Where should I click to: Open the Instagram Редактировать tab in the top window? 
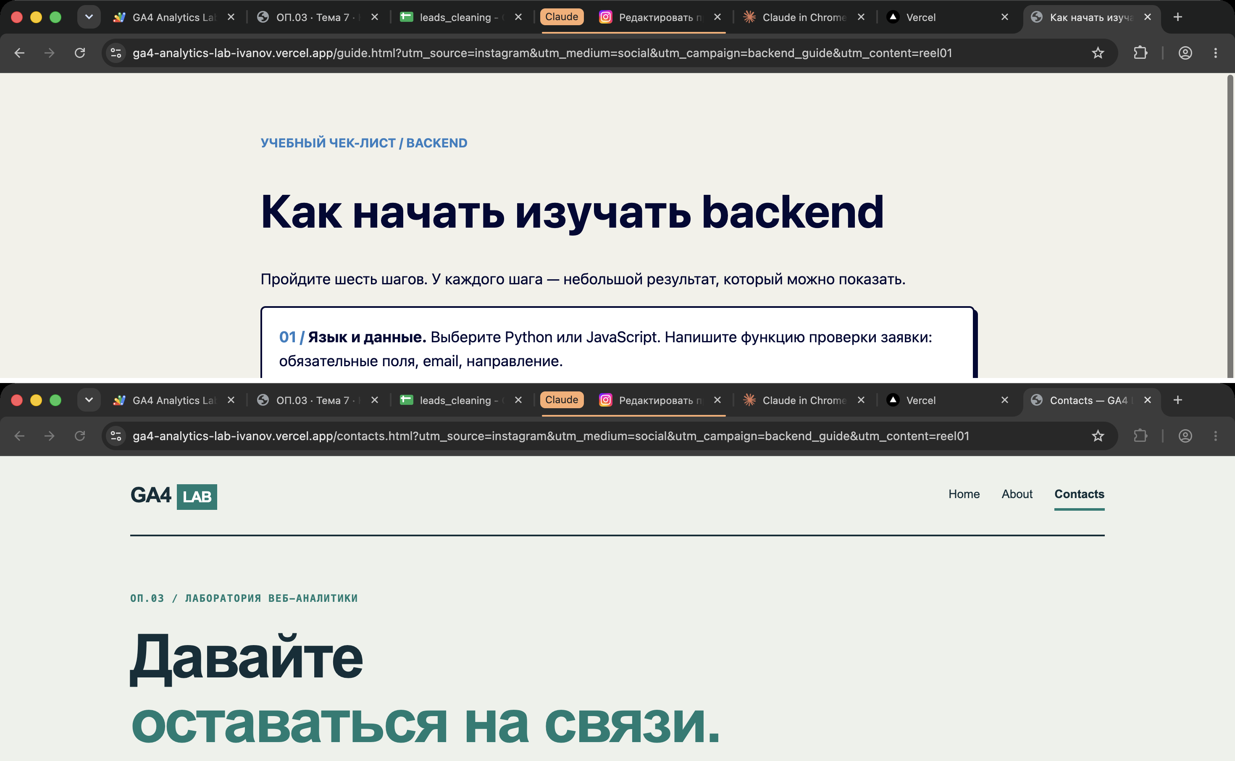point(659,17)
